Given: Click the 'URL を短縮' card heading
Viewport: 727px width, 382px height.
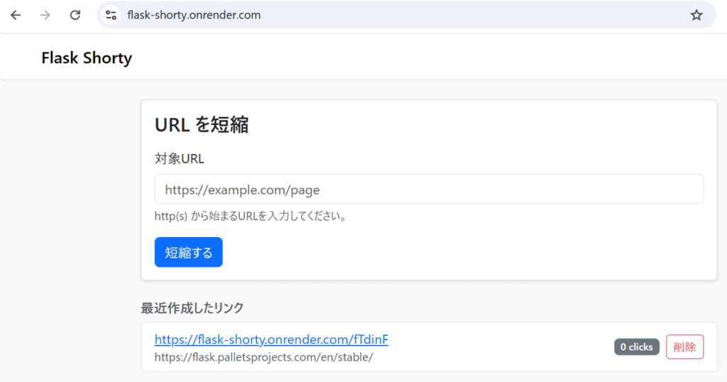Looking at the screenshot, I should [x=202, y=125].
